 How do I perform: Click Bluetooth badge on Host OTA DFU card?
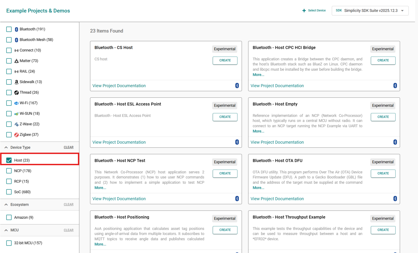395,198
